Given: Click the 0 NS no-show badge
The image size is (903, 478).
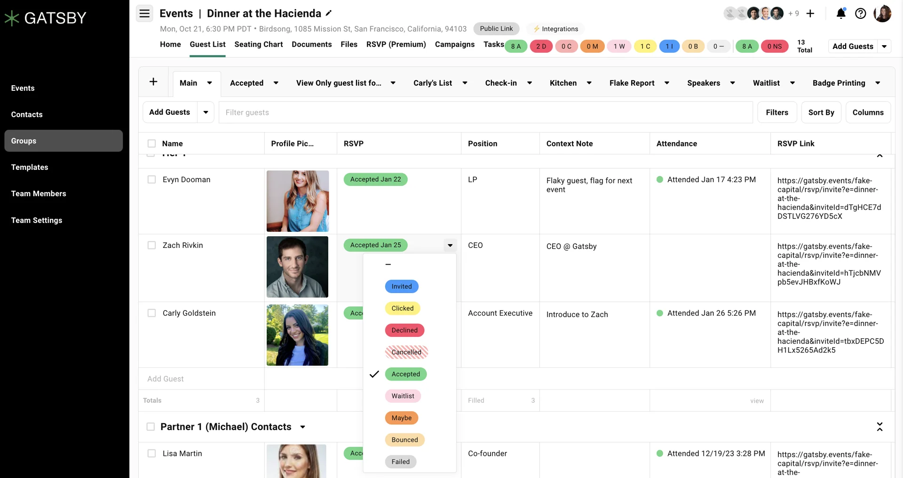Looking at the screenshot, I should tap(774, 46).
